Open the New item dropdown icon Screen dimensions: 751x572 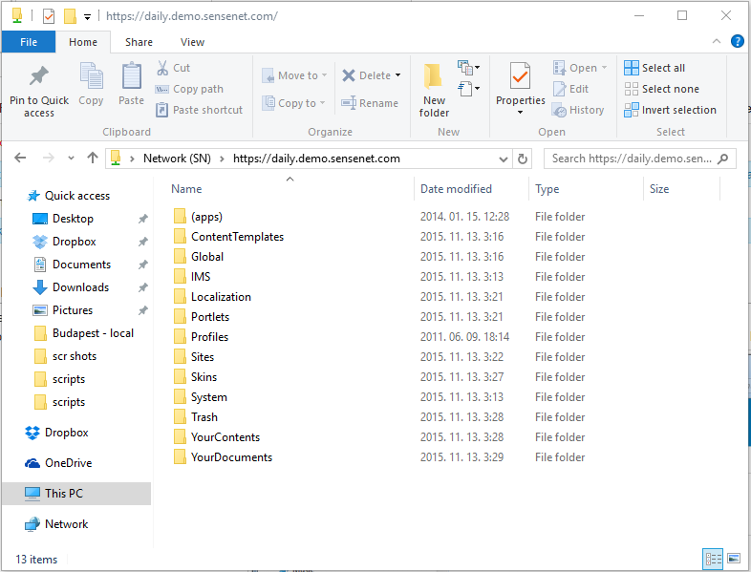tap(469, 68)
